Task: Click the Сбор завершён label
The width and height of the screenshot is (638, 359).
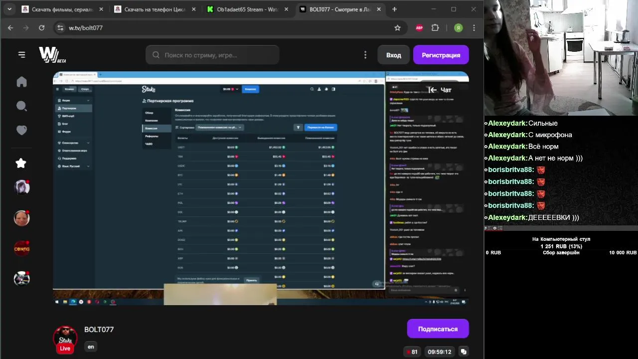Action: [561, 253]
